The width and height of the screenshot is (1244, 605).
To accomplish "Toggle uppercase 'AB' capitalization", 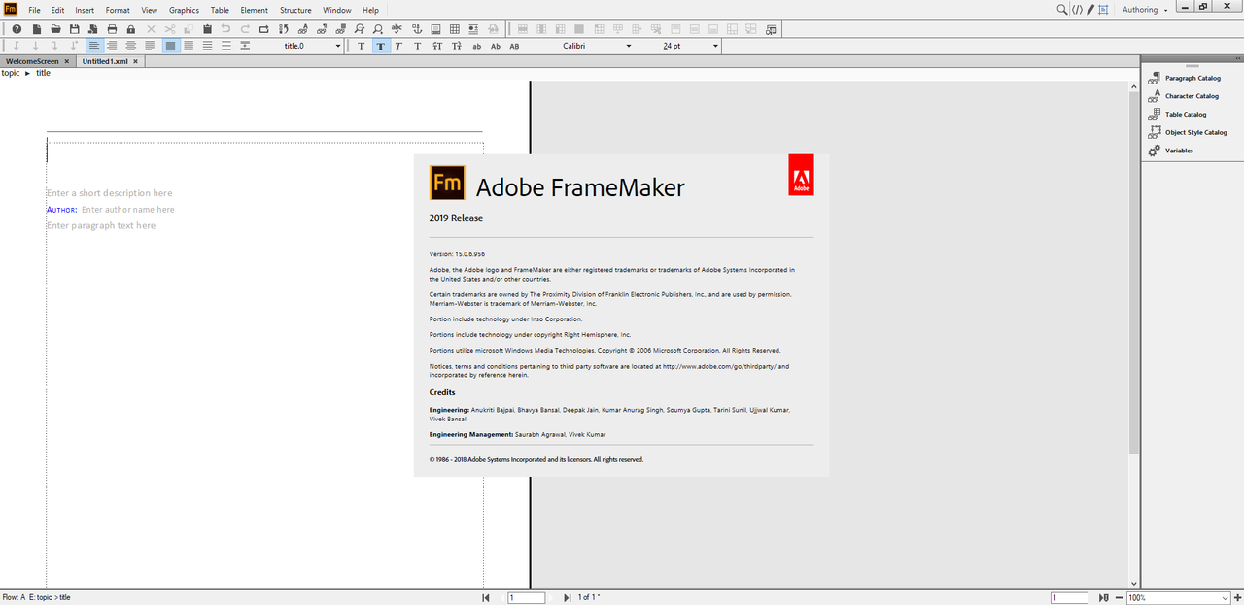I will point(514,46).
